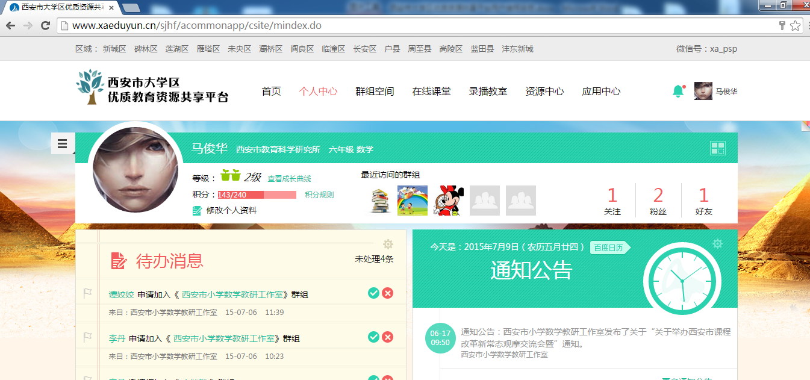Select the 长安区 region link
The image size is (810, 380).
pyautogui.click(x=365, y=49)
